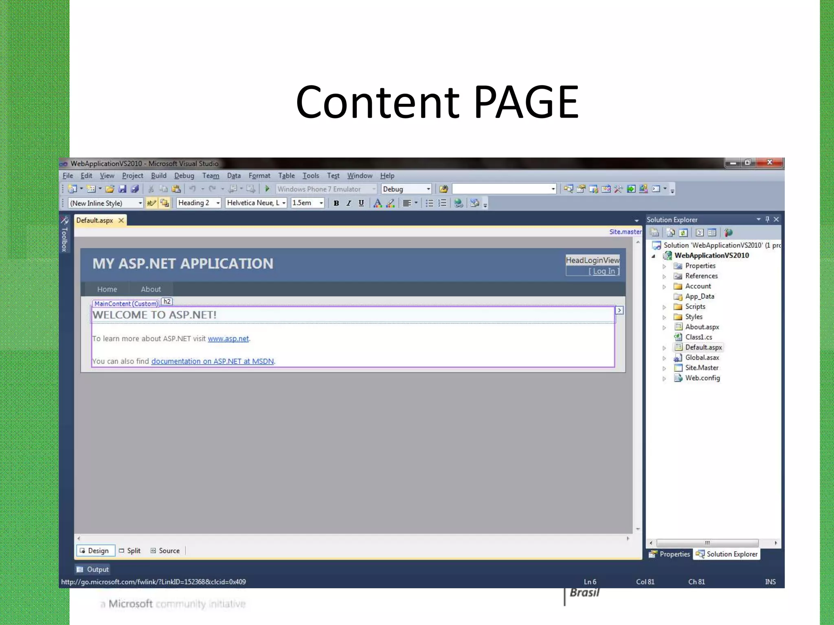Viewport: 834px width, 625px height.
Task: Toggle Bold formatting
Action: 336,203
